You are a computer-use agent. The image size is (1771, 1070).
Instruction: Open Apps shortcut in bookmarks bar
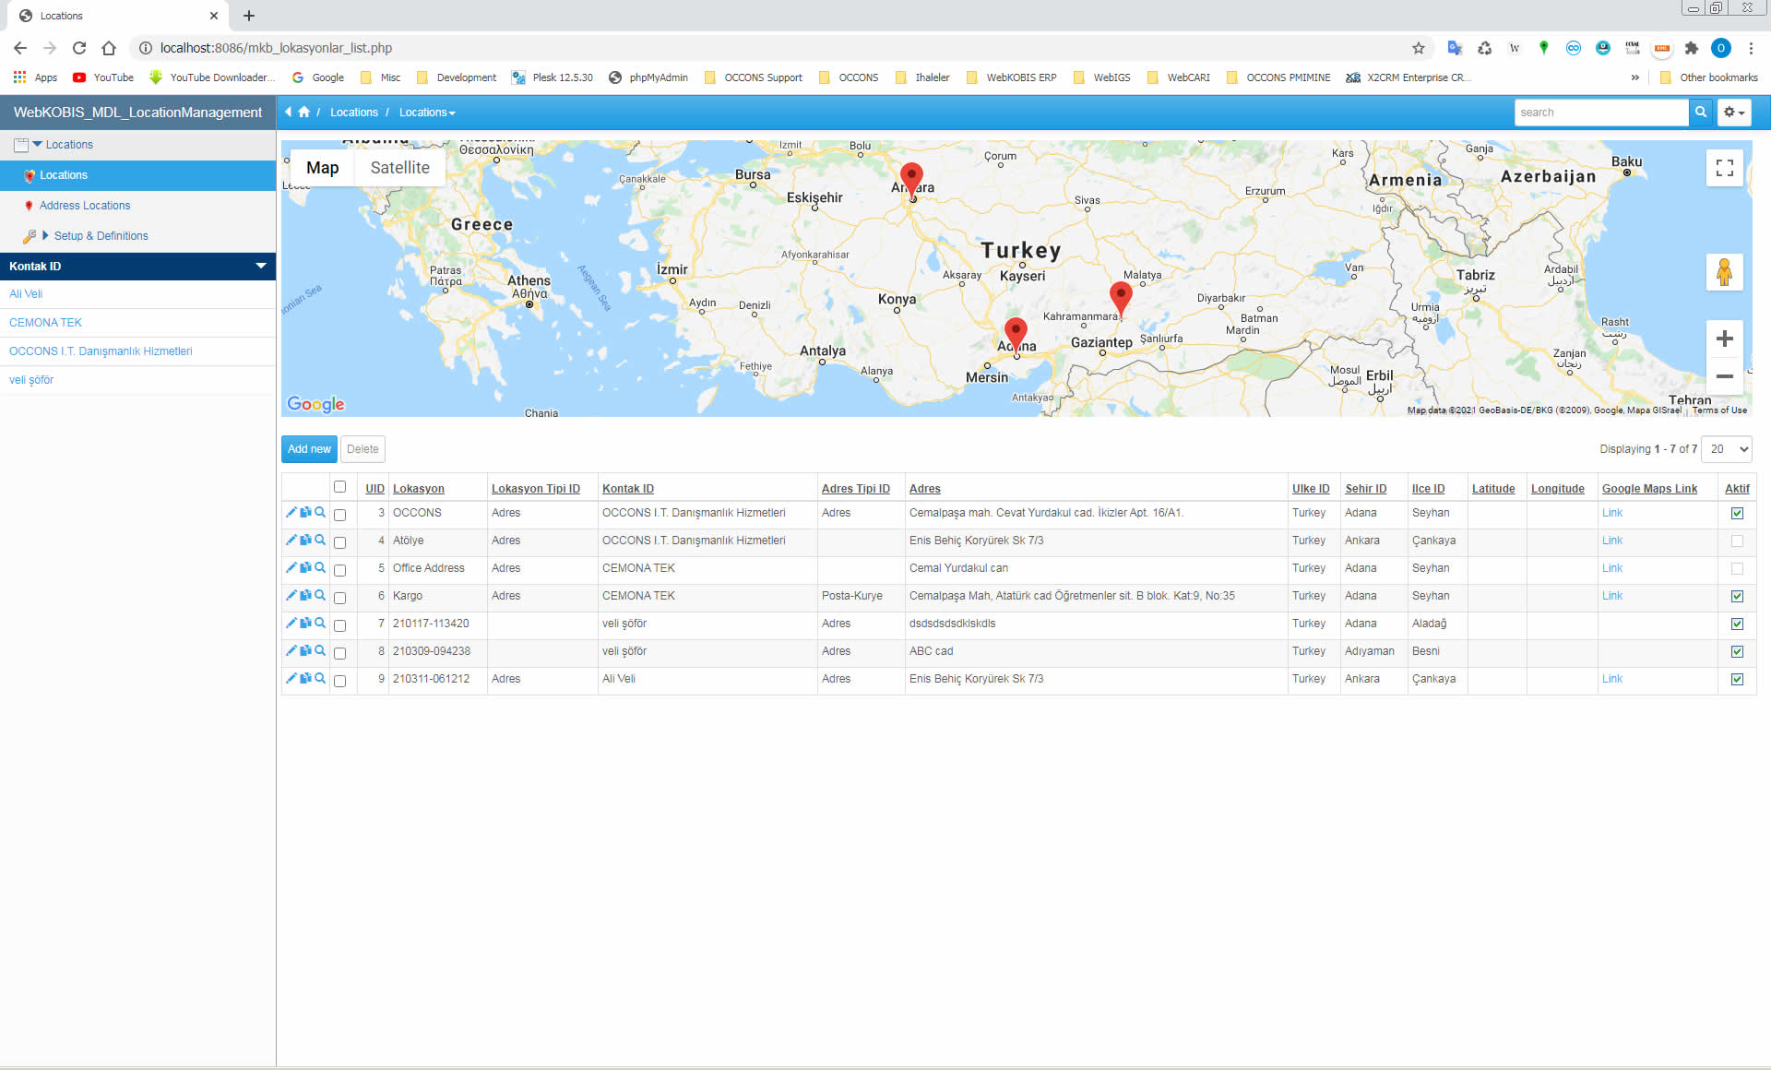point(35,77)
